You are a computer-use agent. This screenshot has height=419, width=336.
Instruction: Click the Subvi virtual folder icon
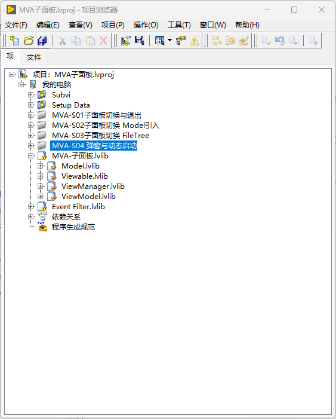[x=42, y=94]
